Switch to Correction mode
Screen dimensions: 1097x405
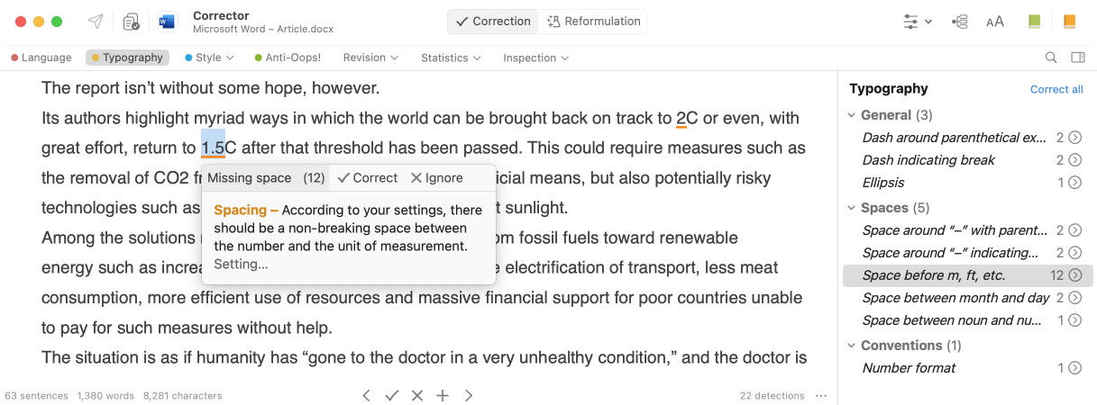tap(492, 22)
